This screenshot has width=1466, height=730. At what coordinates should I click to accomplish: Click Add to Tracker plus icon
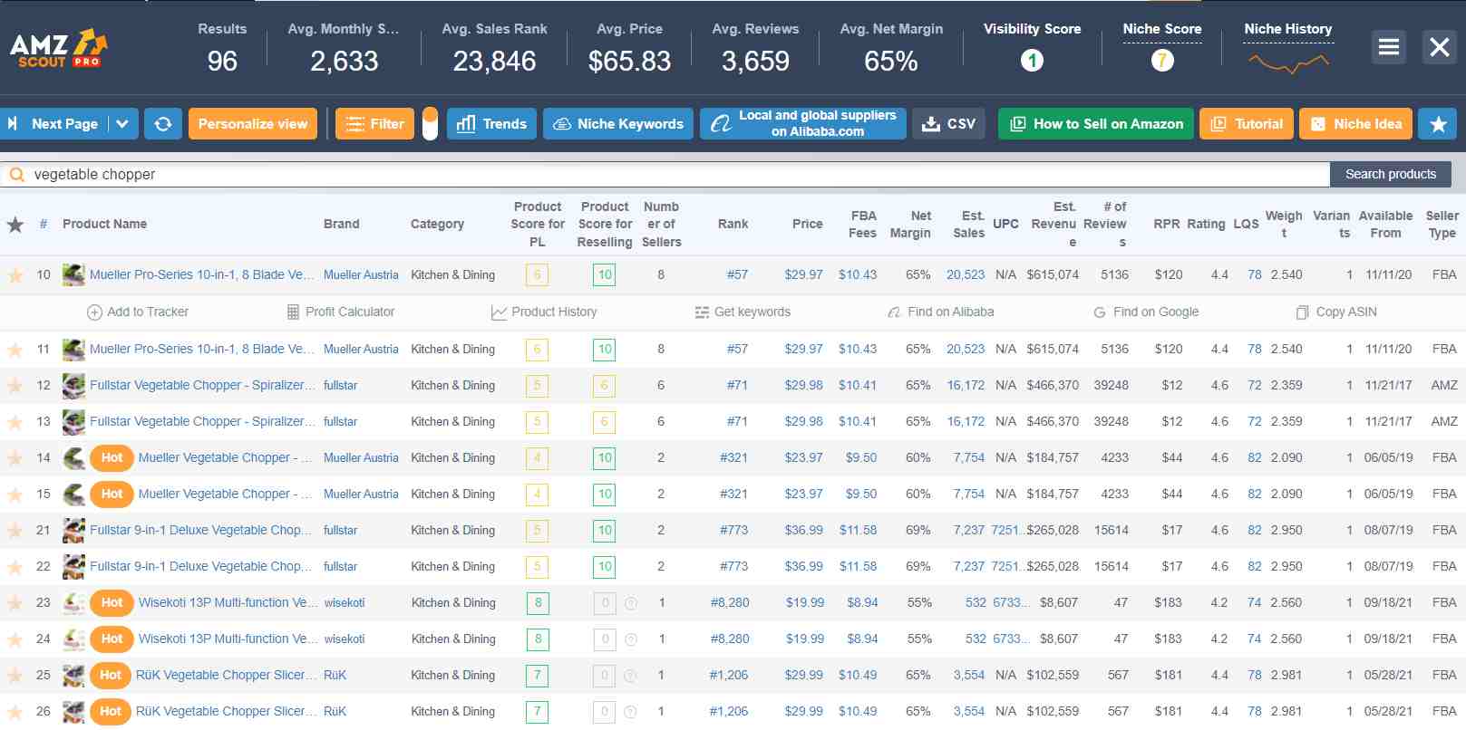tap(94, 312)
